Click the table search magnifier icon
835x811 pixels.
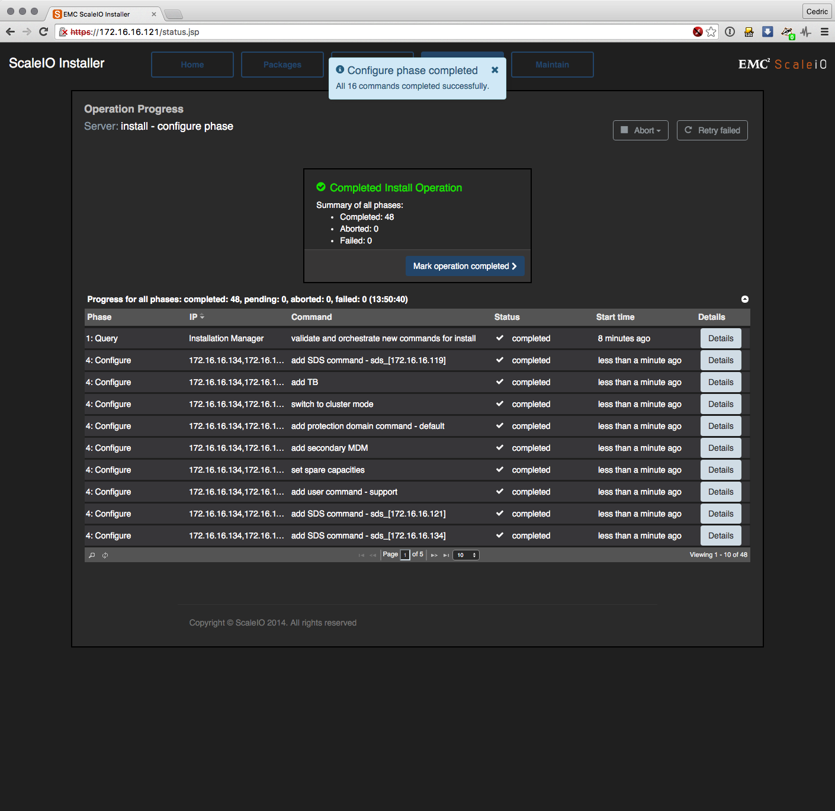tap(92, 555)
